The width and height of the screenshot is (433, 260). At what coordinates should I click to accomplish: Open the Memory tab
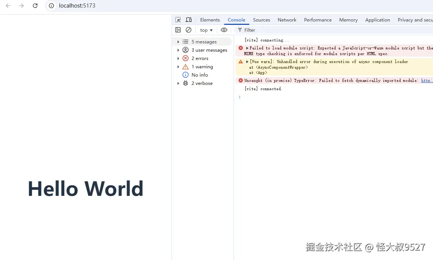pos(348,20)
